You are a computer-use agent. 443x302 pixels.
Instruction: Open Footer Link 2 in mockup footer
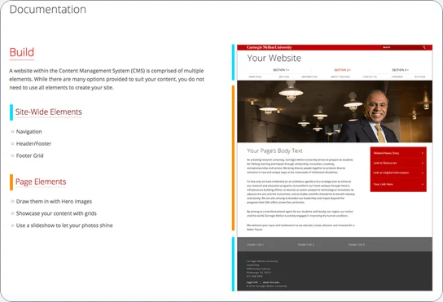click(305, 245)
